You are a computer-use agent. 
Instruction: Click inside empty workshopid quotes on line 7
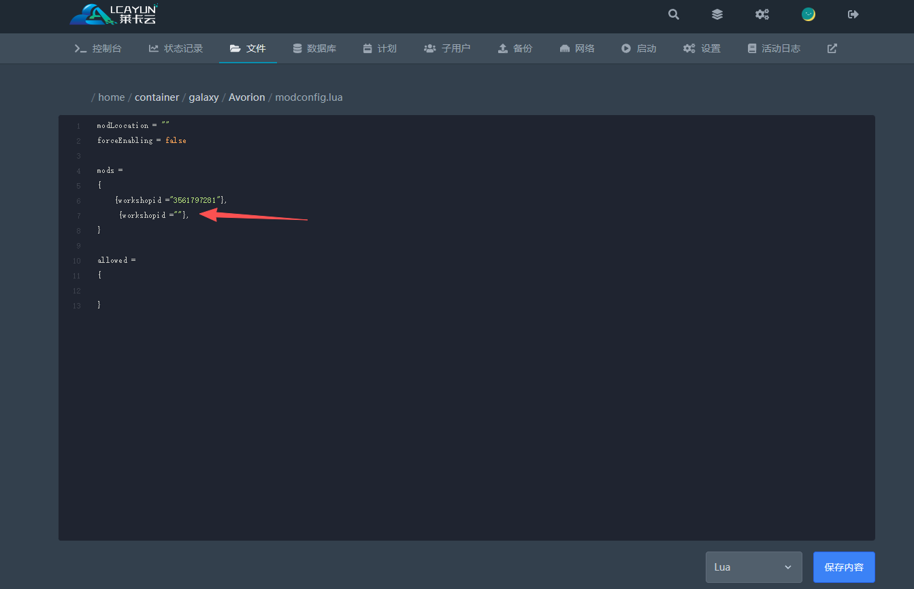pos(178,215)
